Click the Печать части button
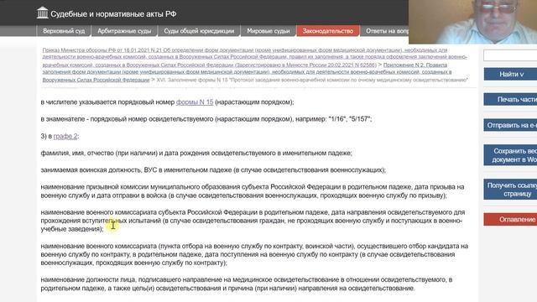537x302 pixels. (x=510, y=99)
